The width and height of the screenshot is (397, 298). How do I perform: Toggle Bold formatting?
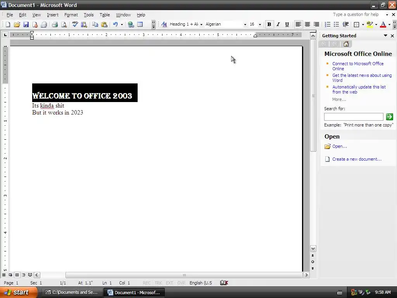(269, 24)
